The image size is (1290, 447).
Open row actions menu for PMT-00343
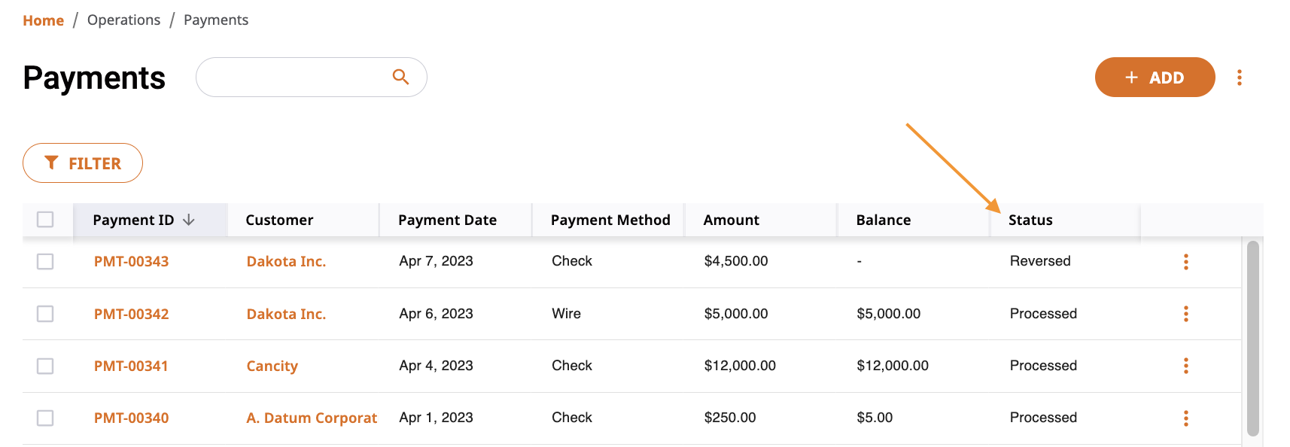click(x=1185, y=262)
